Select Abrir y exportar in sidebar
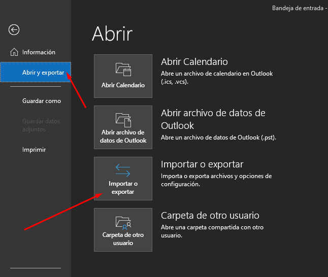Screen dimensions: 328x277 (x=36, y=72)
